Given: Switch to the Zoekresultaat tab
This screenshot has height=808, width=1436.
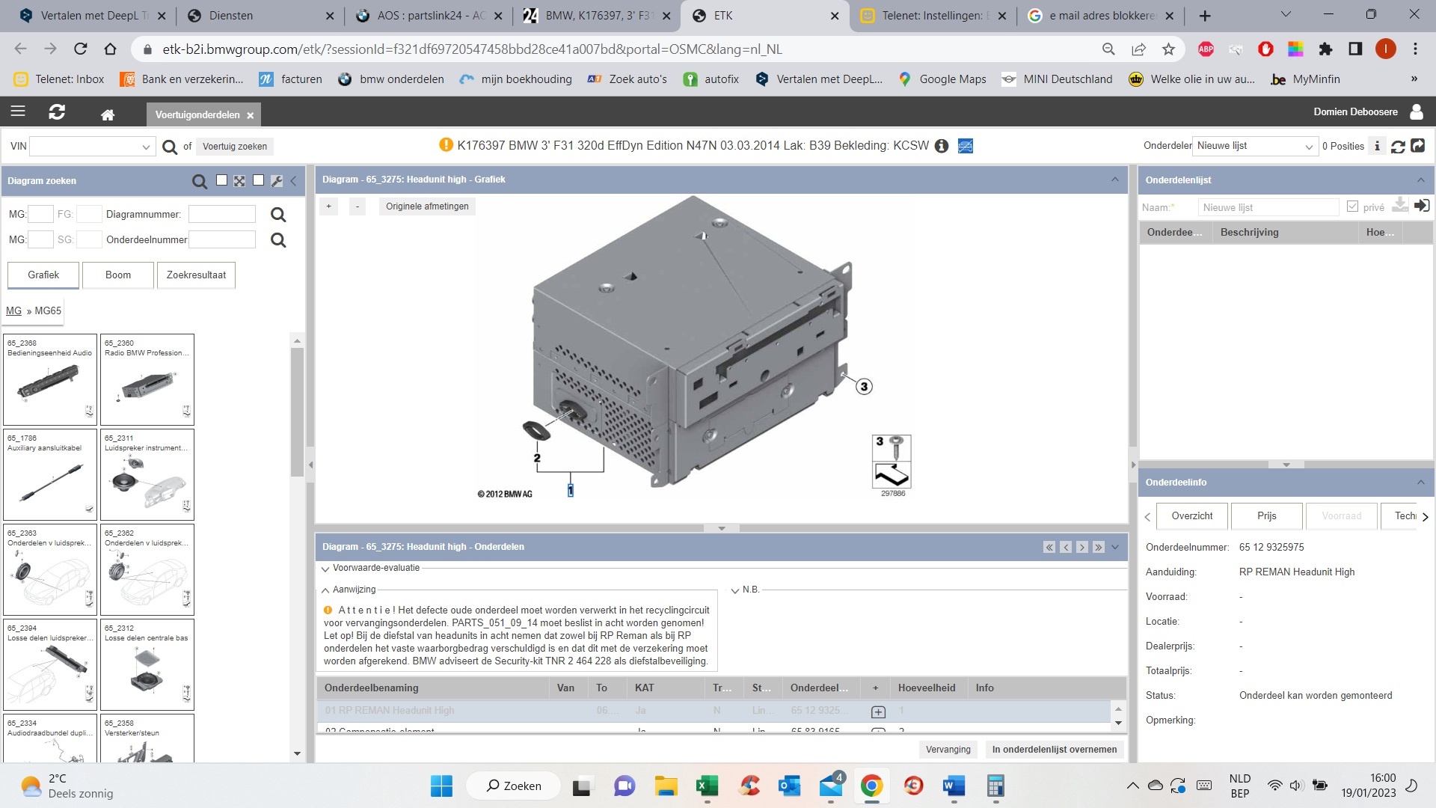Looking at the screenshot, I should (x=196, y=275).
